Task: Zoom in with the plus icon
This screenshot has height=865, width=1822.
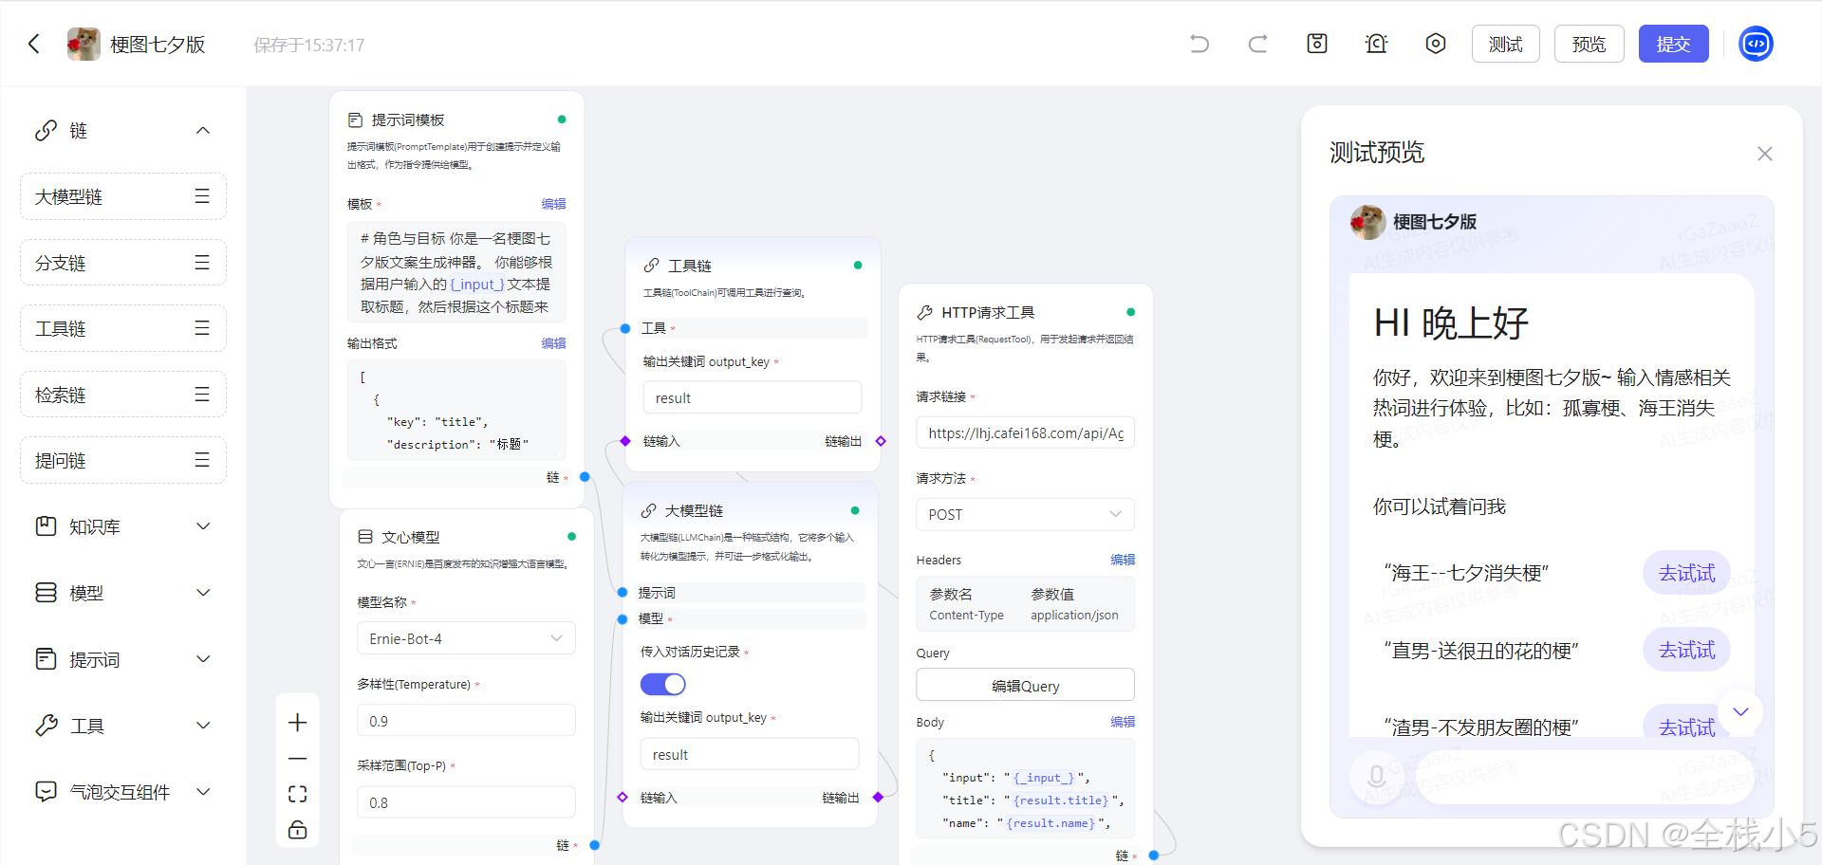Action: click(297, 723)
